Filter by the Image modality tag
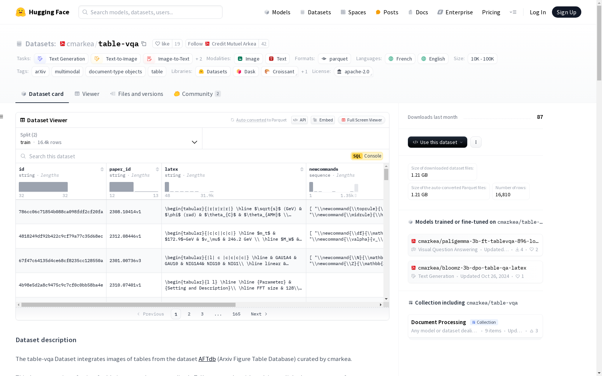 click(248, 59)
